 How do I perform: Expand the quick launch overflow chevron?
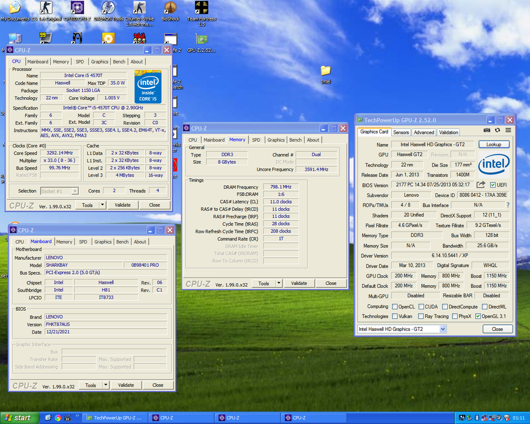[77, 416]
